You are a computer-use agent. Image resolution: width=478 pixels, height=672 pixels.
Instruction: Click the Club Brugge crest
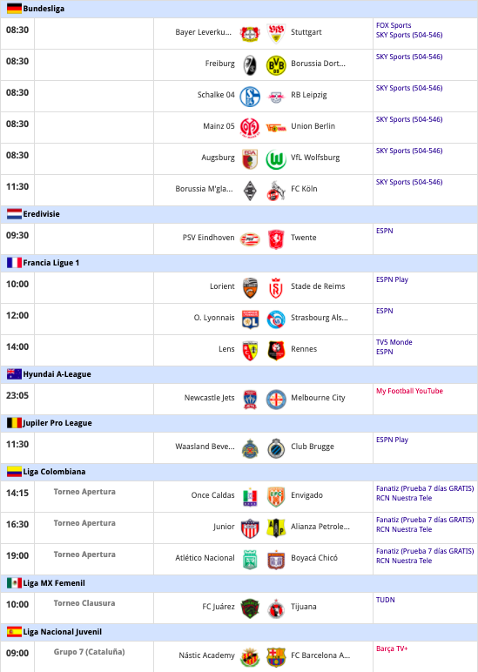point(276,448)
